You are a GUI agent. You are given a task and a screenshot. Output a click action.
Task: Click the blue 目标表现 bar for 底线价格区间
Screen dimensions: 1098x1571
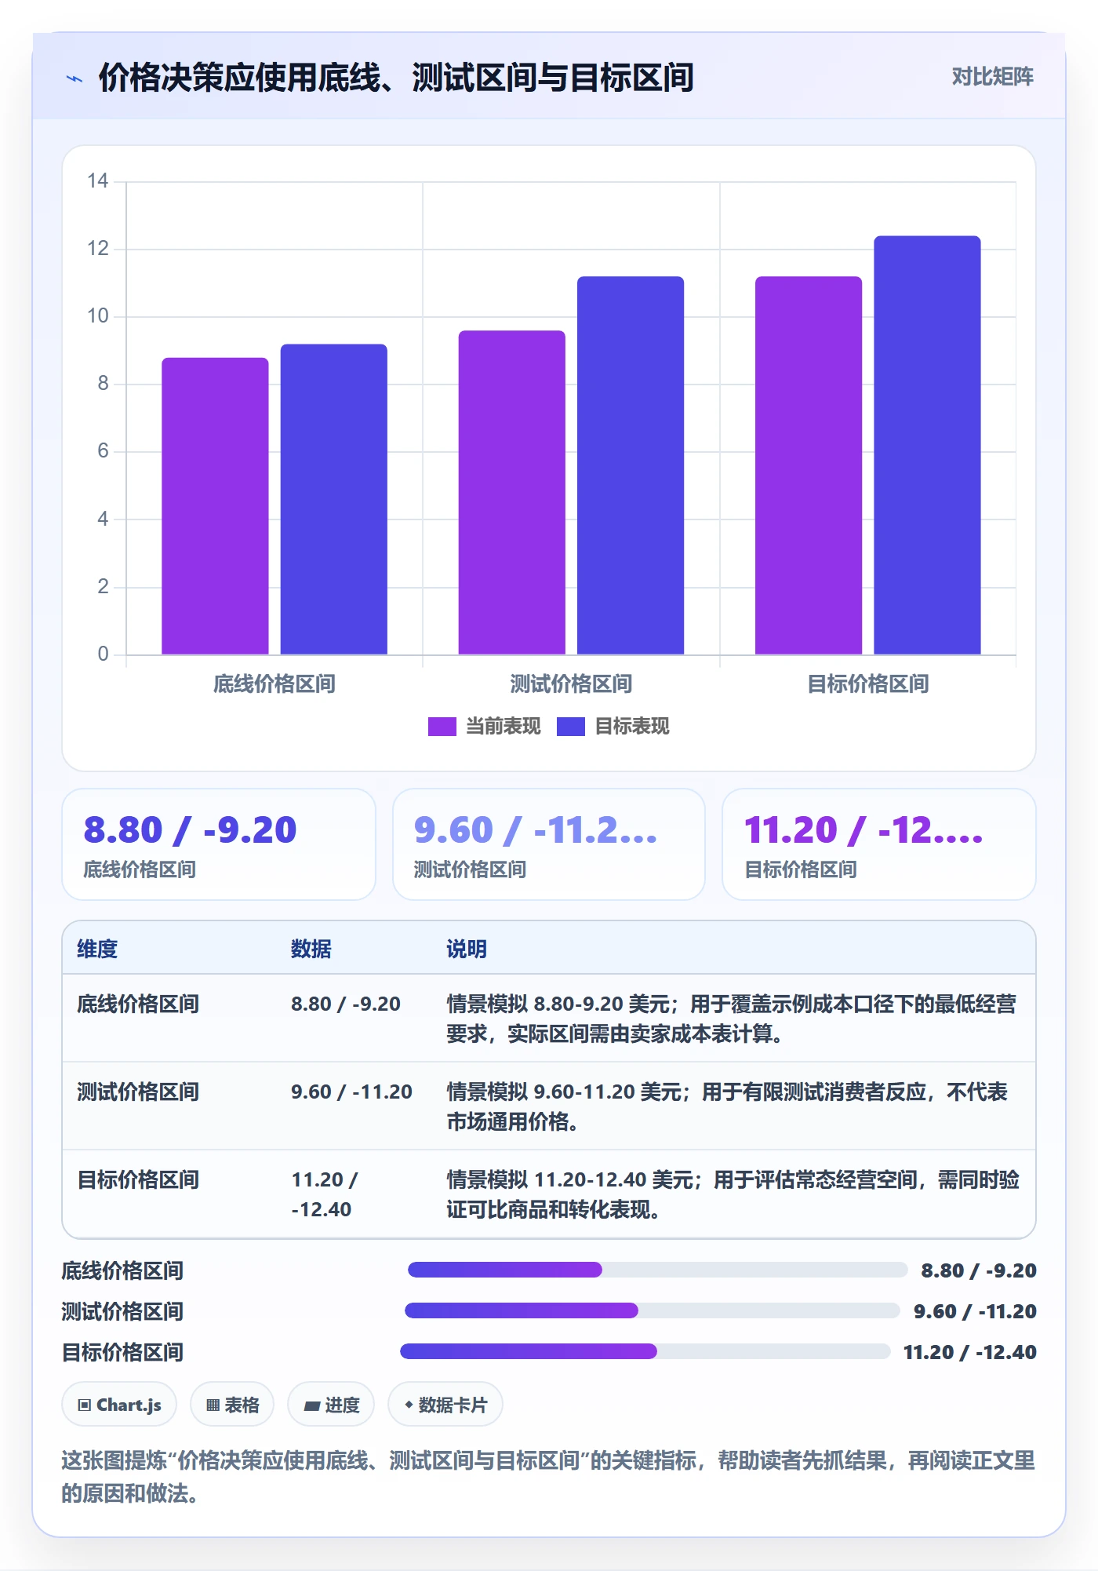334,499
